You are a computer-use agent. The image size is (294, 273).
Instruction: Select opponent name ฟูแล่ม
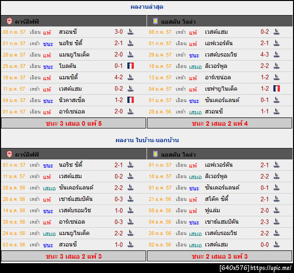click(212, 210)
